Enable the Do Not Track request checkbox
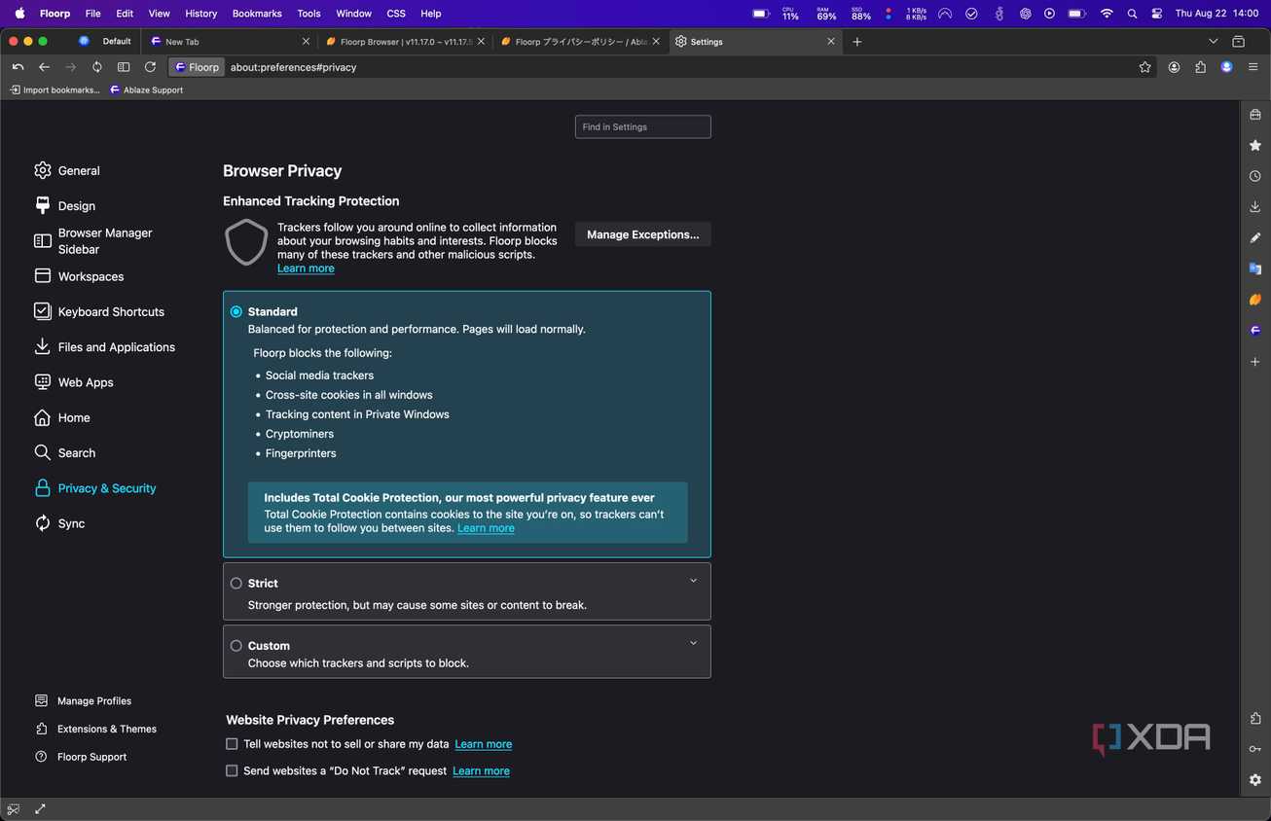This screenshot has height=821, width=1271. tap(232, 770)
